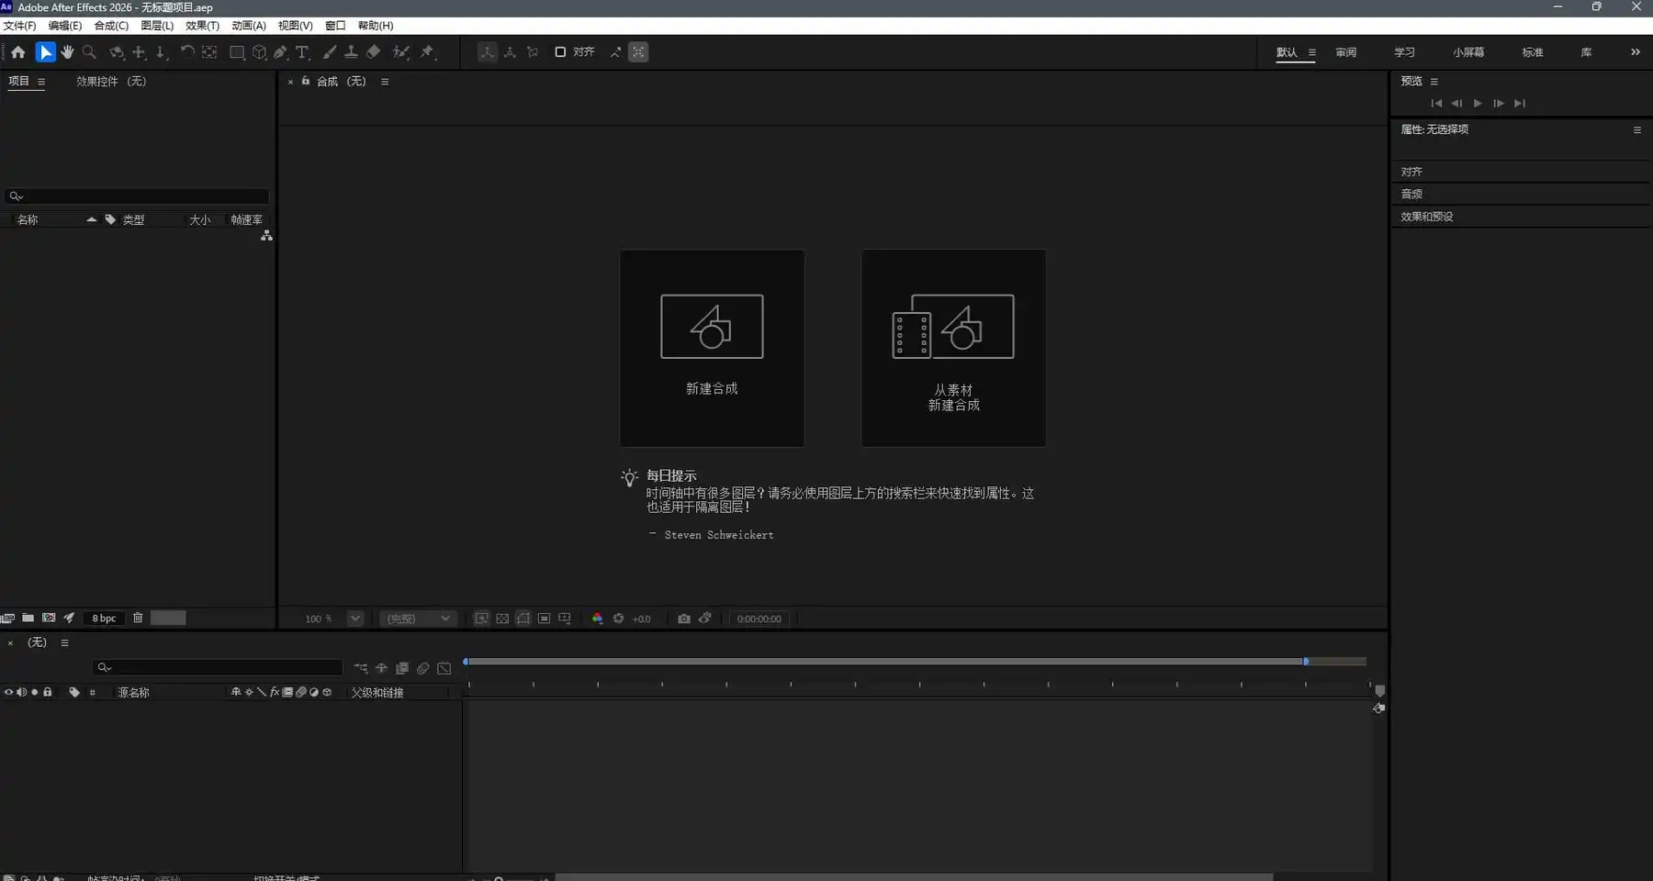Select the Rectangle shape tool
The width and height of the screenshot is (1653, 881).
[237, 52]
